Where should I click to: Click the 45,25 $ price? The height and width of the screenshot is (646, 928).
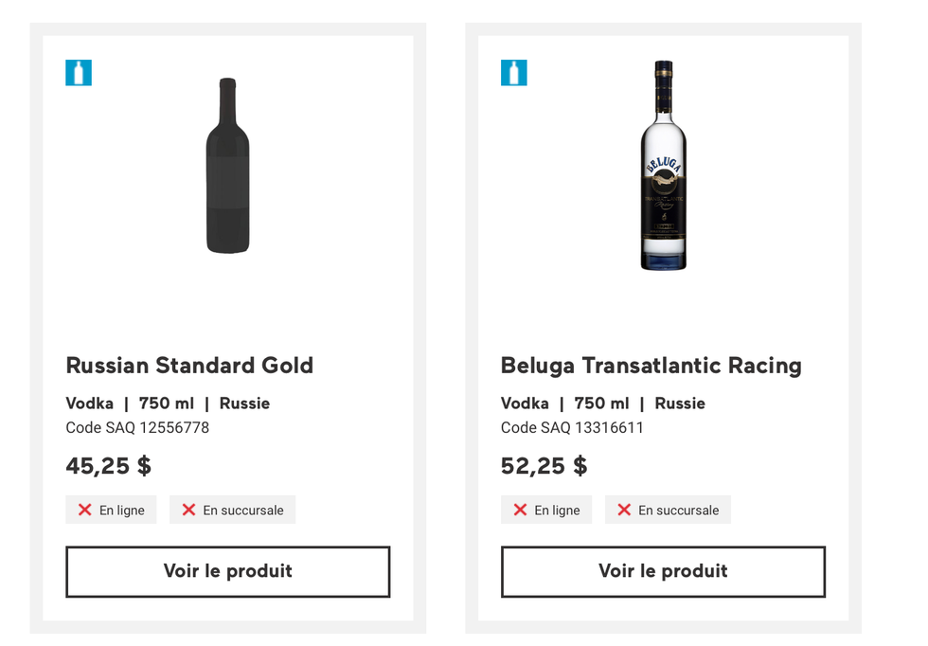point(108,466)
